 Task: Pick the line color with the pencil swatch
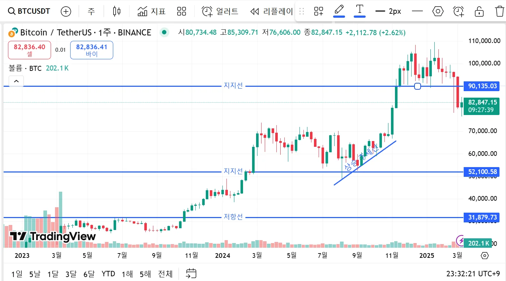339,10
